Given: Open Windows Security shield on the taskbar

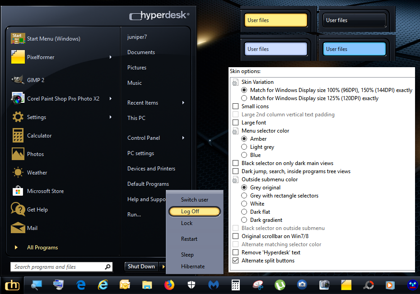Looking at the screenshot, I should pos(191,285).
